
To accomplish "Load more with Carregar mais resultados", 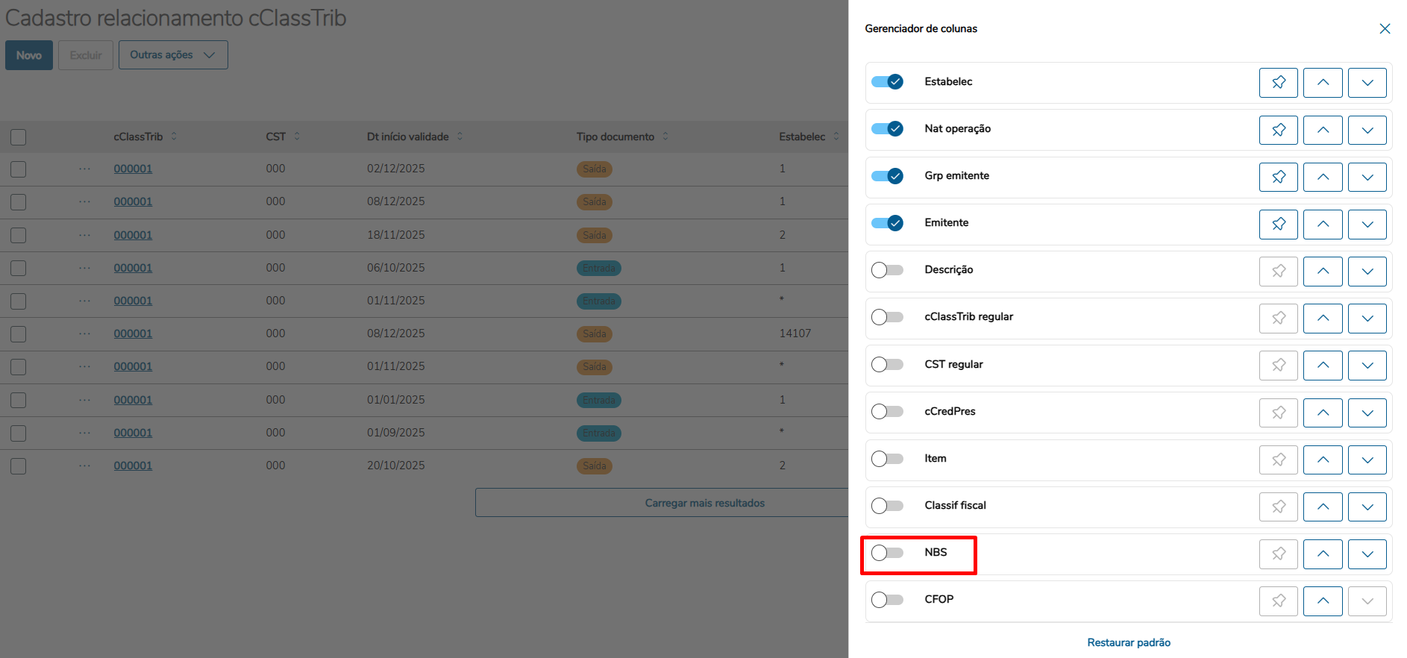I will coord(704,503).
